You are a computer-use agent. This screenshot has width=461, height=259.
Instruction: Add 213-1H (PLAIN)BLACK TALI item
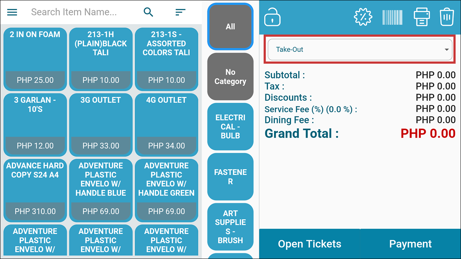click(101, 59)
